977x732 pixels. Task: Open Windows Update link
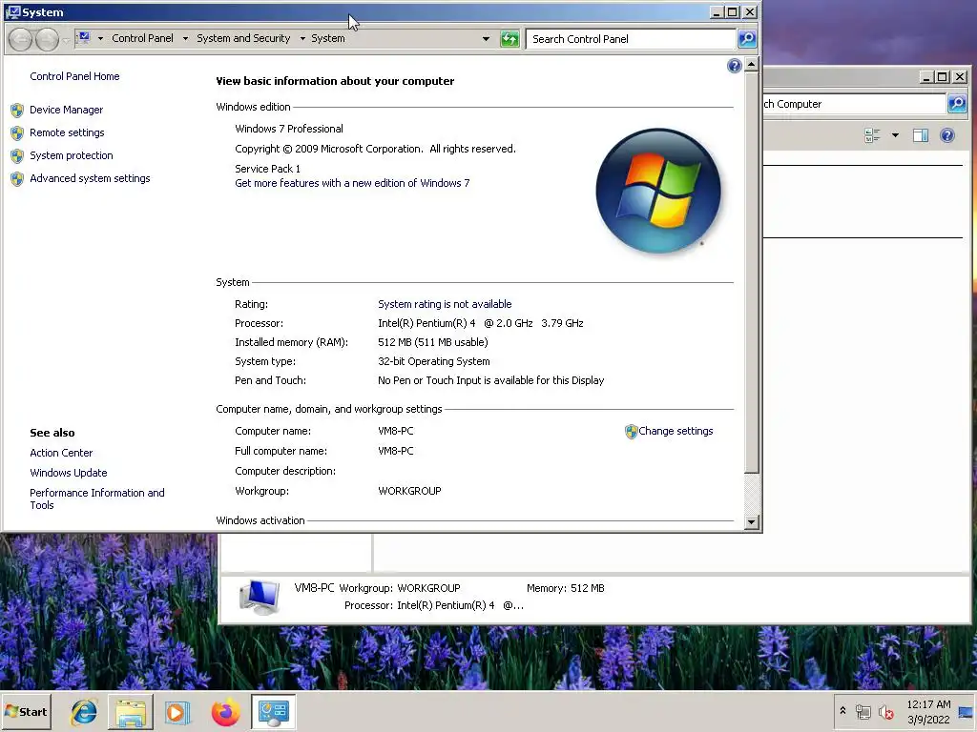pyautogui.click(x=69, y=473)
